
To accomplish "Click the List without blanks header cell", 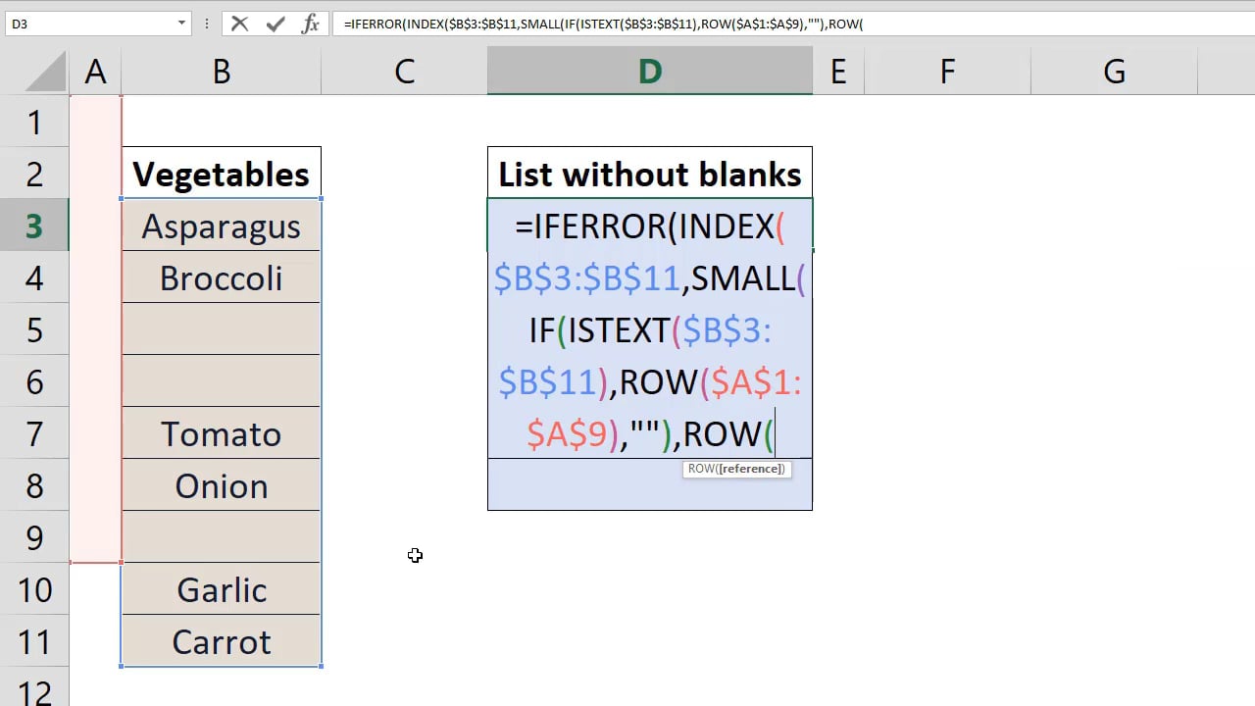I will tap(650, 174).
